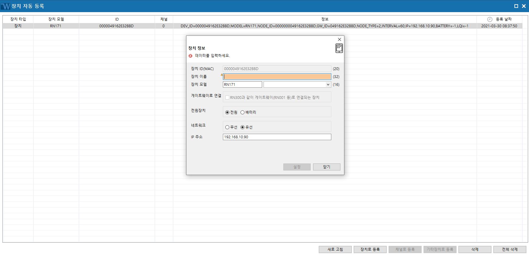Sort by ID column header
Viewport: 529px width, 256px height.
(117, 19)
